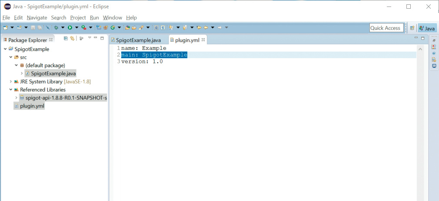Close the Package Explorer view tab
Screen dimensions: 439x201
click(x=51, y=40)
